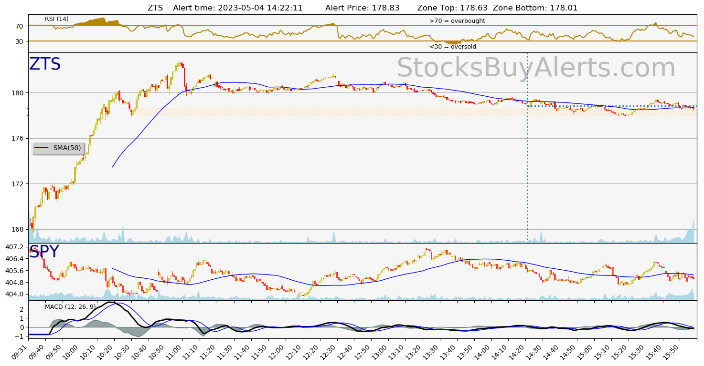Image resolution: width=704 pixels, height=366 pixels.
Task: Click the 180 price axis label
Action: (x=18, y=93)
